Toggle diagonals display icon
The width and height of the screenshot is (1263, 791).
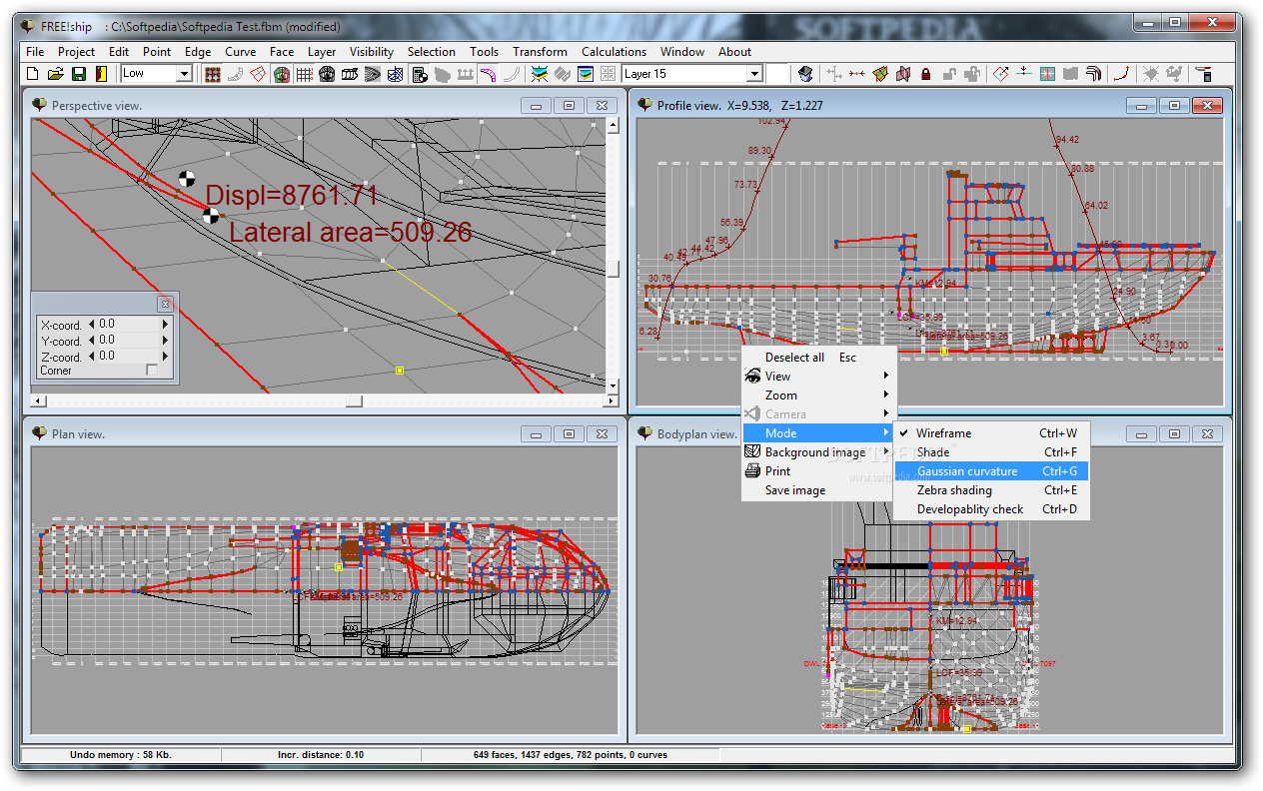point(396,74)
